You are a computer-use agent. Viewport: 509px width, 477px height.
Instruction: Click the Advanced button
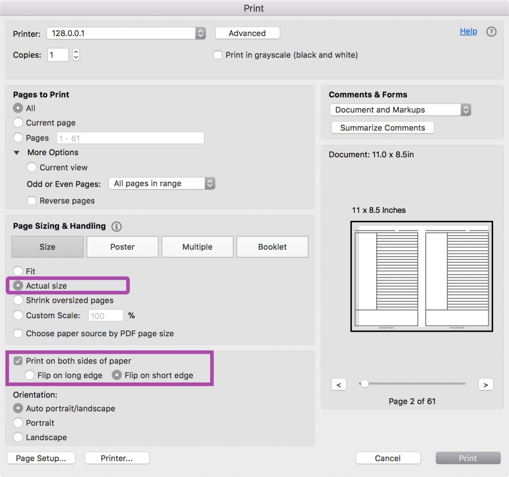coord(247,33)
